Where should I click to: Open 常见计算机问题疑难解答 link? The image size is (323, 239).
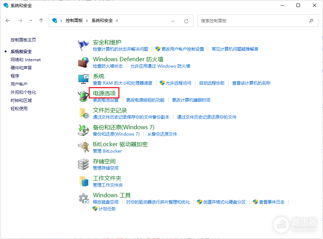pyautogui.click(x=235, y=49)
